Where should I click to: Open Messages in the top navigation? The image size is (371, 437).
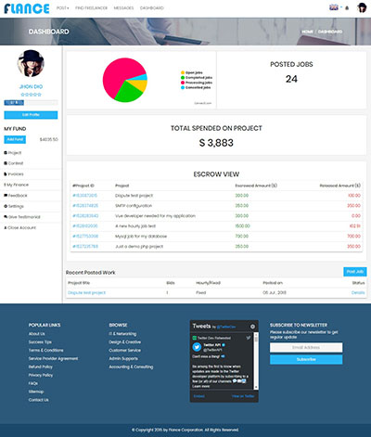123,8
